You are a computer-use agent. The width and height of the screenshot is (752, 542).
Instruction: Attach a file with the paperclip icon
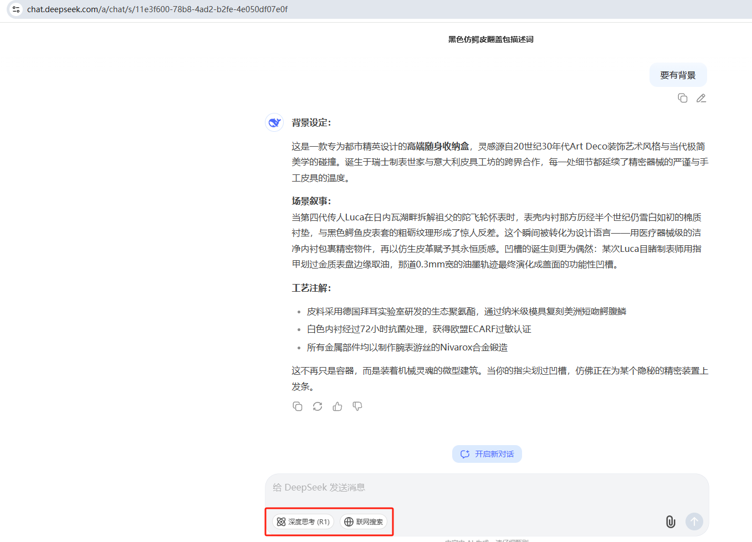pyautogui.click(x=671, y=522)
